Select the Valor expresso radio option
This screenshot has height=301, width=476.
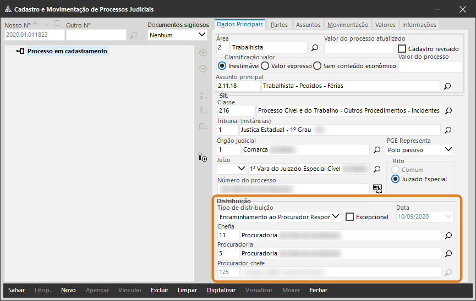pyautogui.click(x=265, y=66)
